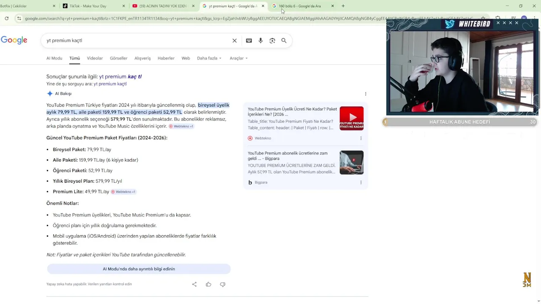The height and width of the screenshot is (304, 541).
Task: Give thumbs down to AI overview
Action: coord(223,284)
